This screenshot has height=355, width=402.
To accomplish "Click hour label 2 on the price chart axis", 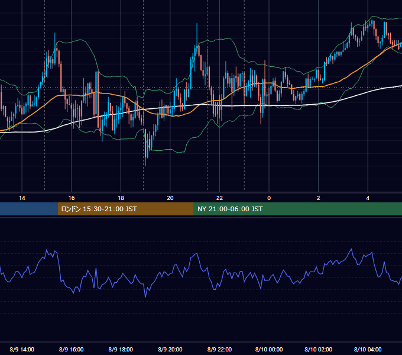I will tap(319, 198).
